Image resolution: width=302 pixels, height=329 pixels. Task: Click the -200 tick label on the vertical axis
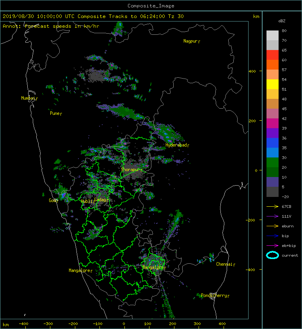(x=250, y=220)
